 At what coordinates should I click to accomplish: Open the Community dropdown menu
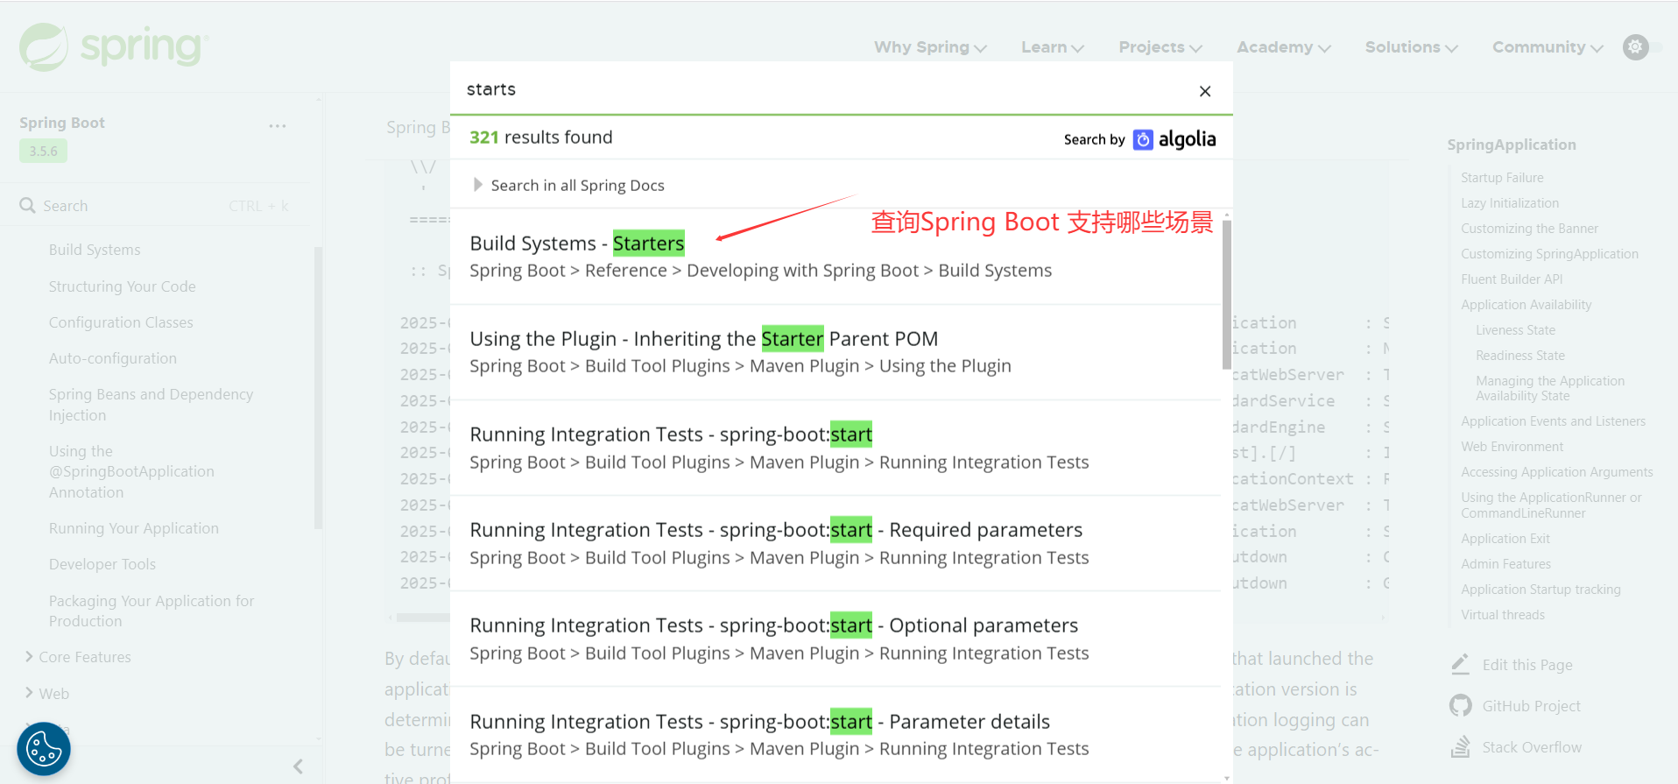1548,47
